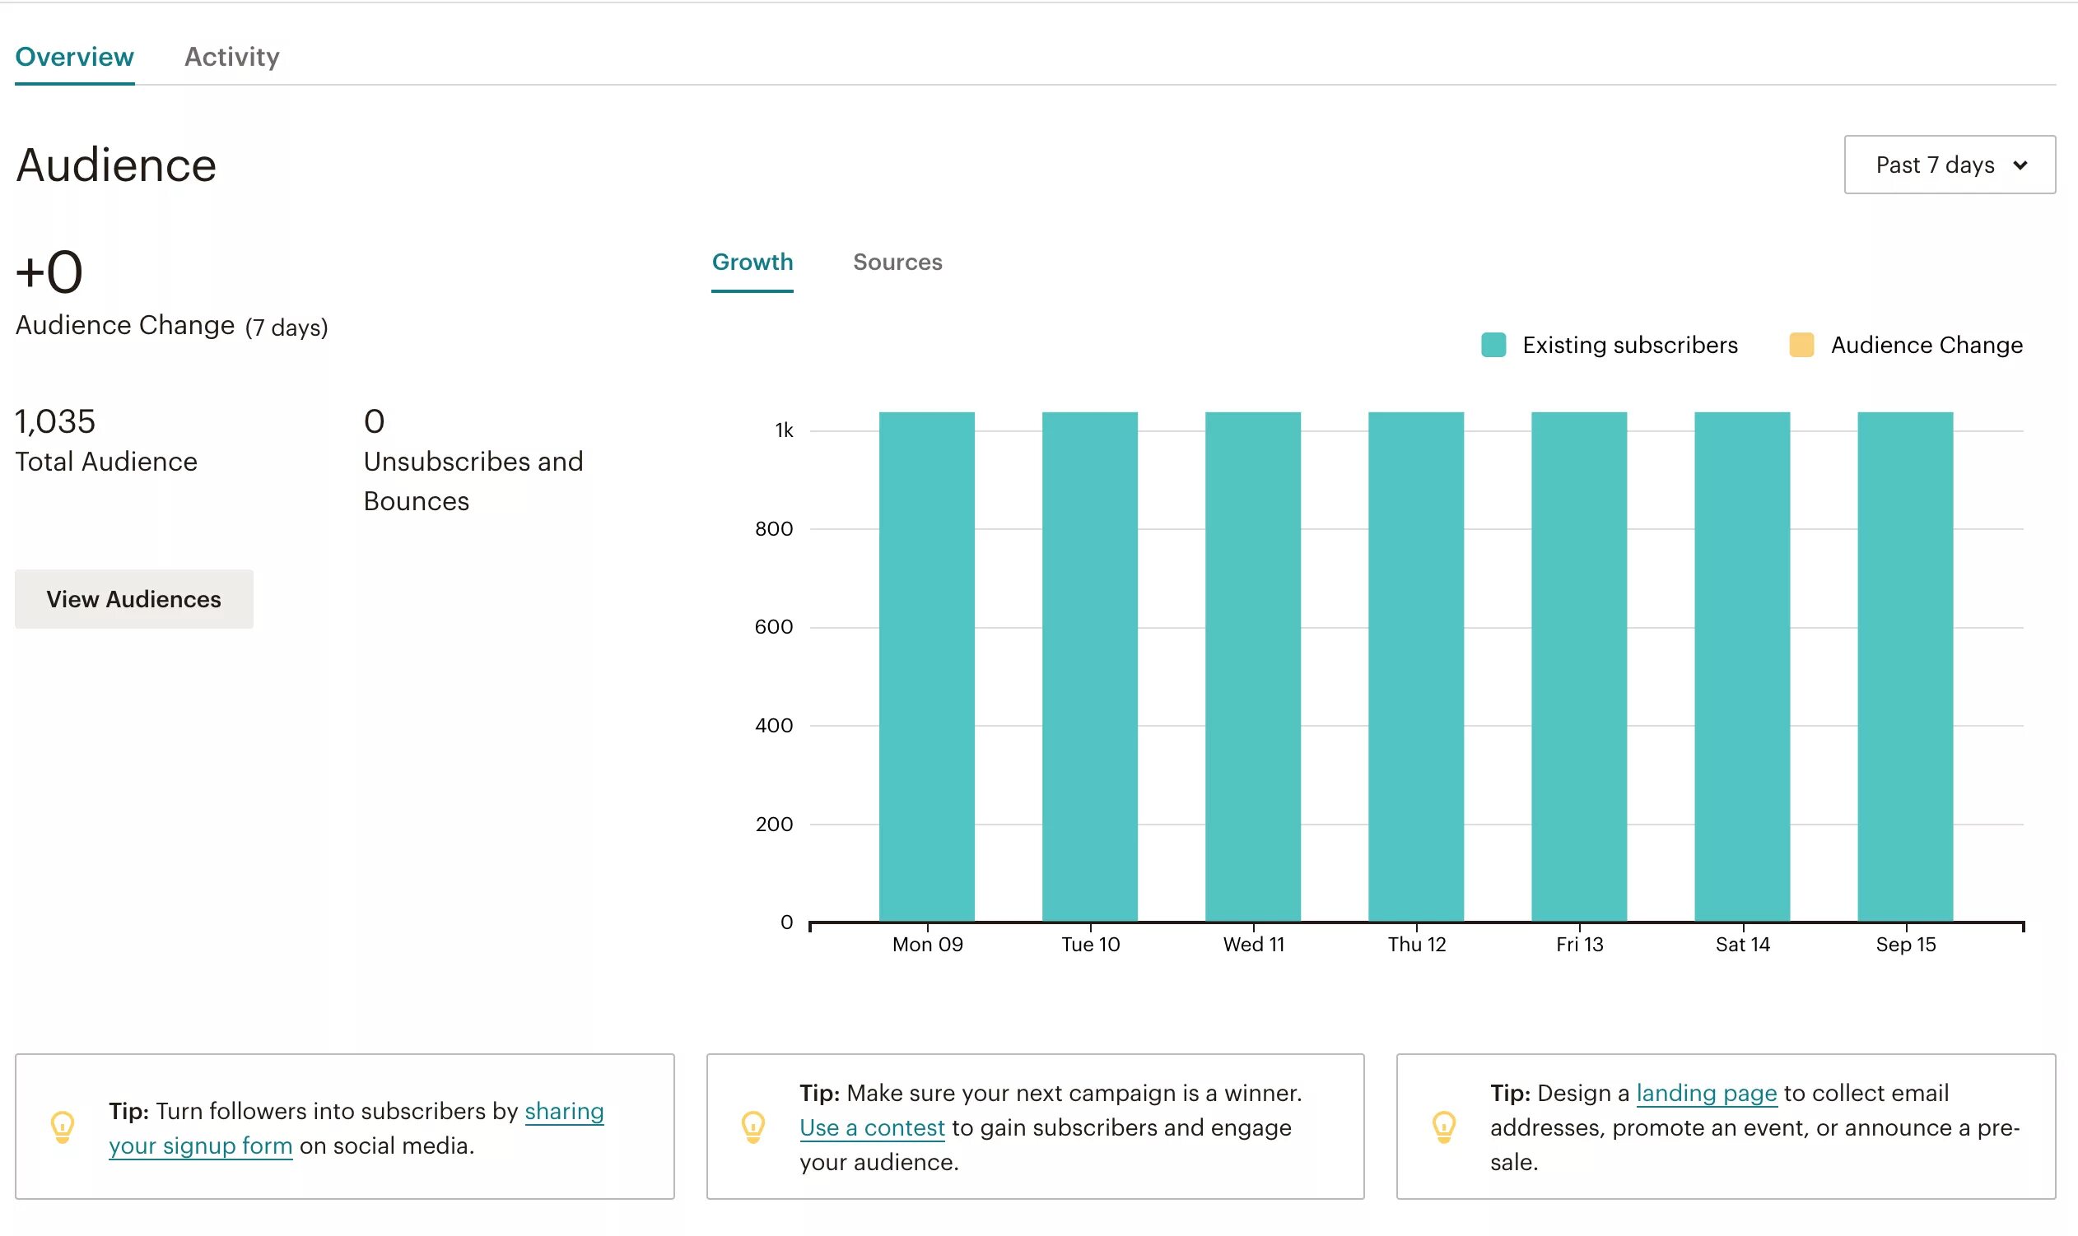
Task: Click the yellow Audience Change swatch
Action: [1801, 344]
